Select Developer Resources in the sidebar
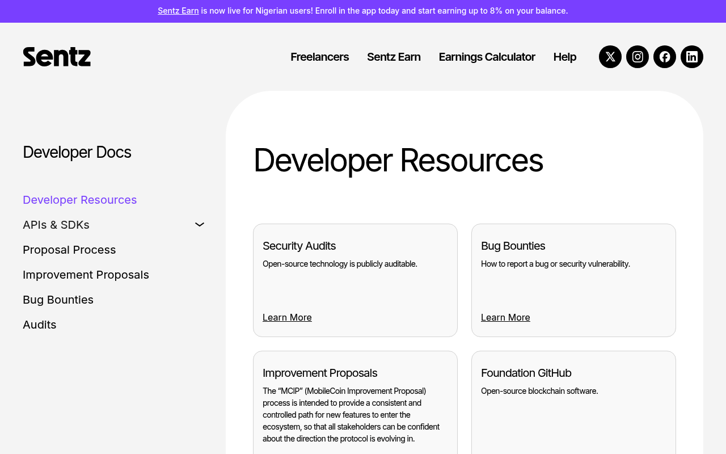The image size is (726, 454). coord(80,200)
